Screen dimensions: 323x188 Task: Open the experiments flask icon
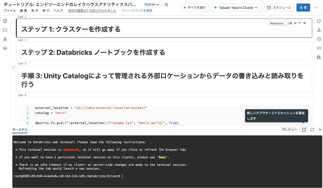coord(319,30)
